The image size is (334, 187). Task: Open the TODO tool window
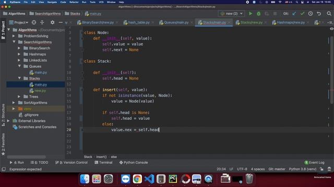tap(39, 163)
